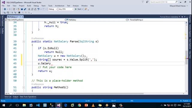Open the Debug menu
This screenshot has width=192, height=108.
pos(36,6)
